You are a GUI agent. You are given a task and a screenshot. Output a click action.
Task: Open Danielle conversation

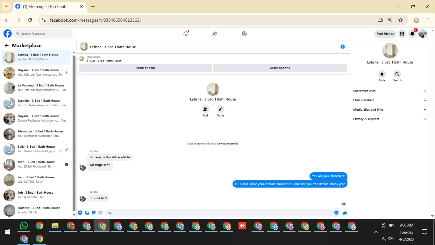[x=36, y=103]
